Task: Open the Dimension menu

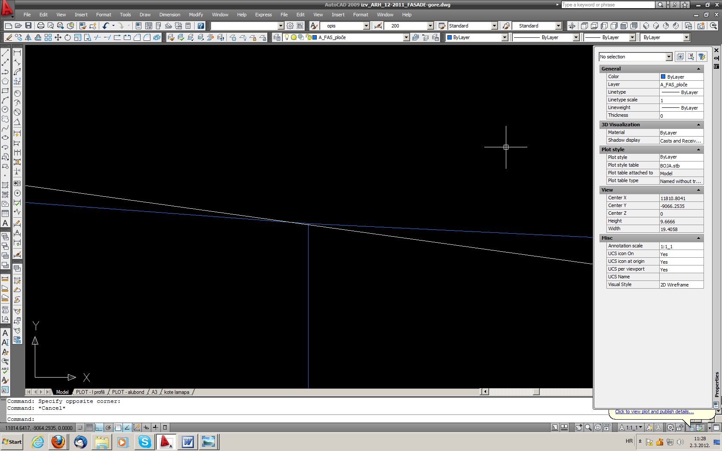Action: [x=169, y=15]
